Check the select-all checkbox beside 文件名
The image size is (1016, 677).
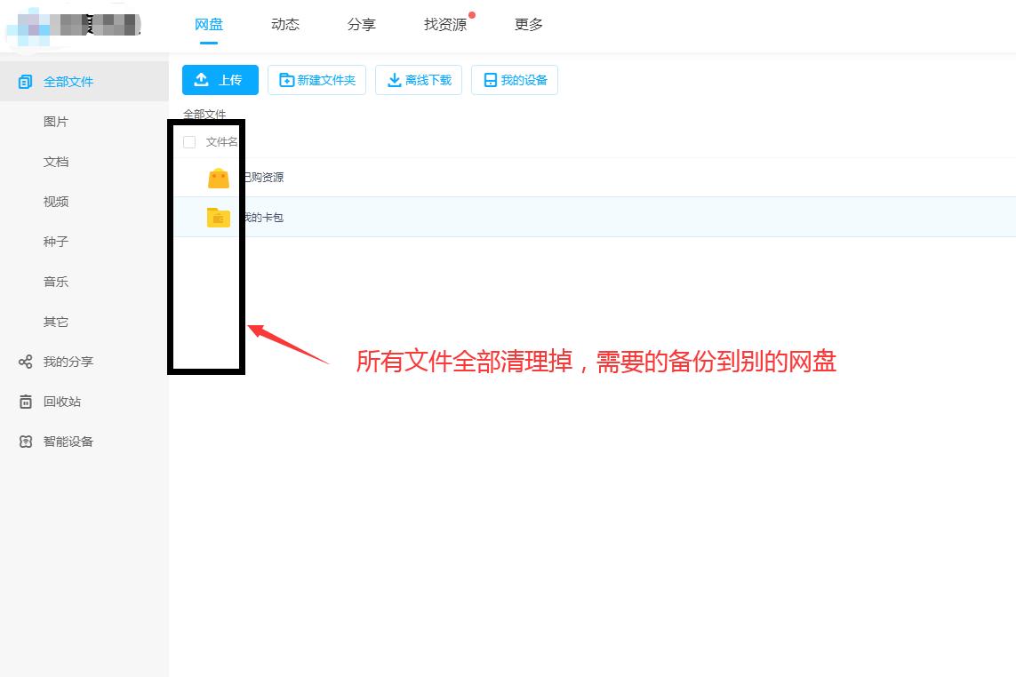coord(188,140)
